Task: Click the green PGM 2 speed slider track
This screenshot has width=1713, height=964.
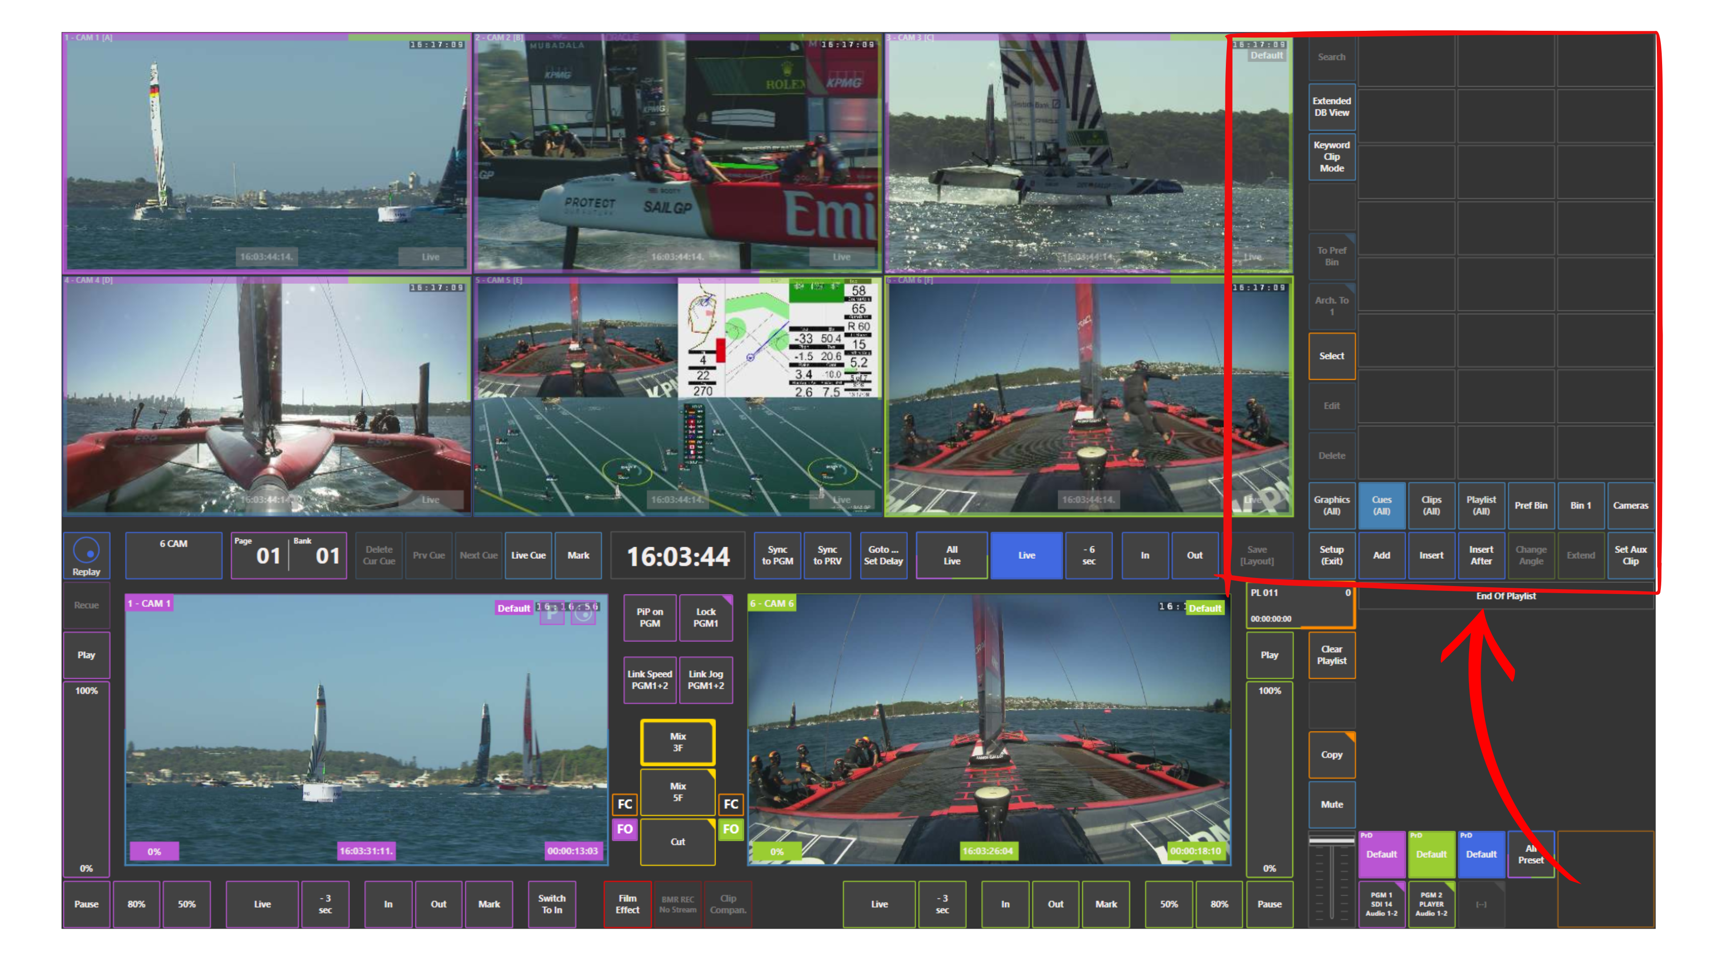Action: point(1269,780)
